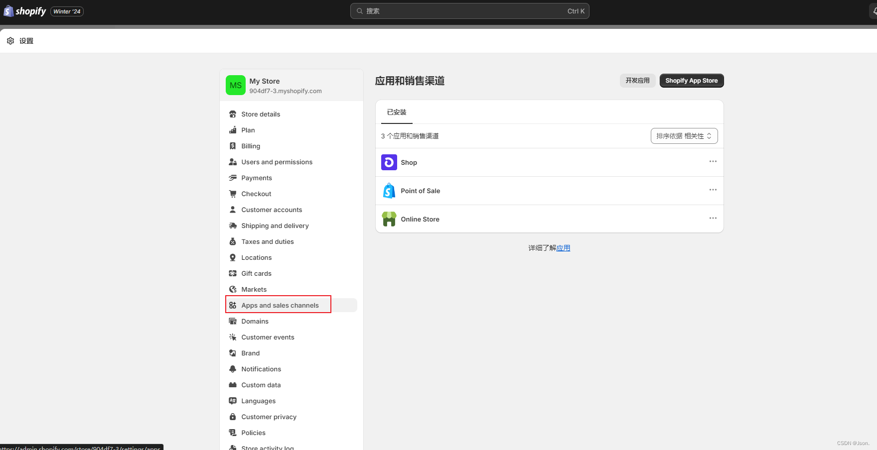Open Locations settings
This screenshot has height=450, width=877.
click(292, 257)
